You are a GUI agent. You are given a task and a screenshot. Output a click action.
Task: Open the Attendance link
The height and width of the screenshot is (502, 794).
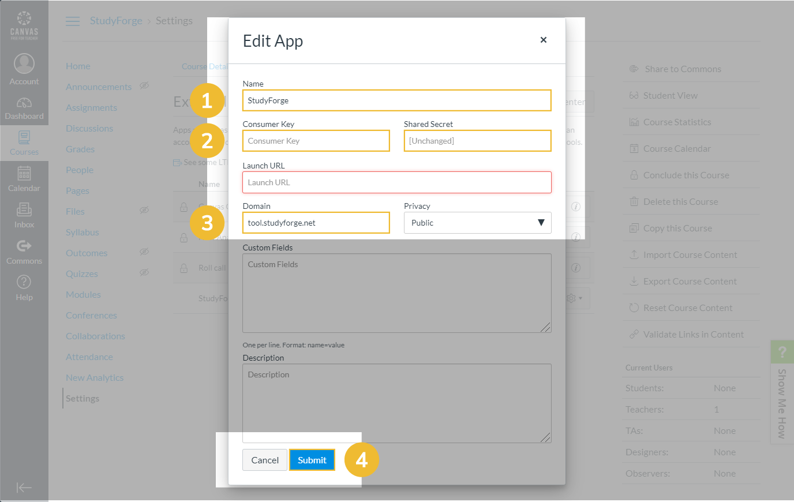click(89, 357)
